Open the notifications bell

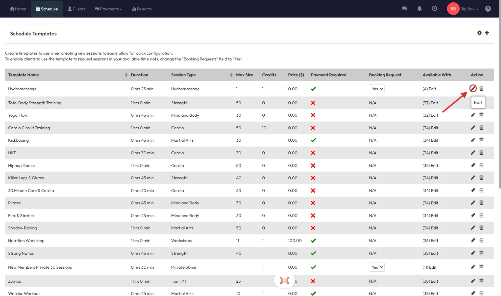(419, 9)
